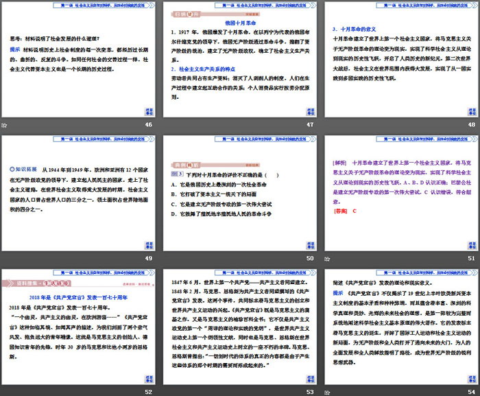Screen dimensions: 480x396
Task: Click the animation star icon under slide 54
Action: [x=326, y=391]
